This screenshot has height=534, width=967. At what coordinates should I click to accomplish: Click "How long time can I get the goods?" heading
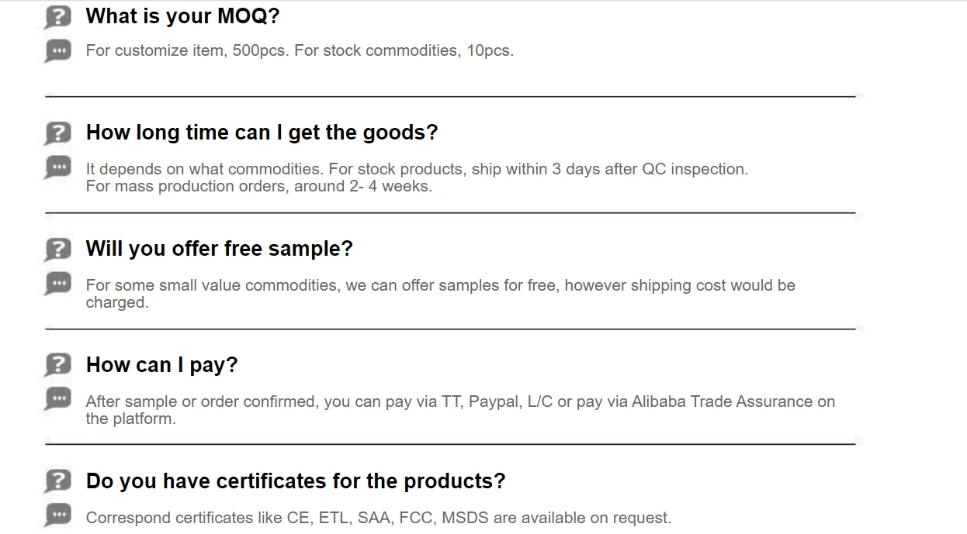tap(262, 133)
